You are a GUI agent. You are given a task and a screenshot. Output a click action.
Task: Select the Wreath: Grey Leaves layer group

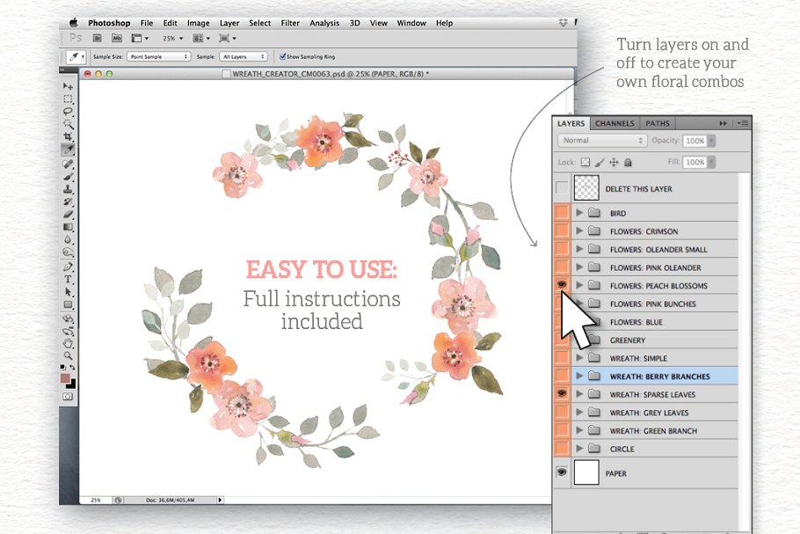coord(649,413)
